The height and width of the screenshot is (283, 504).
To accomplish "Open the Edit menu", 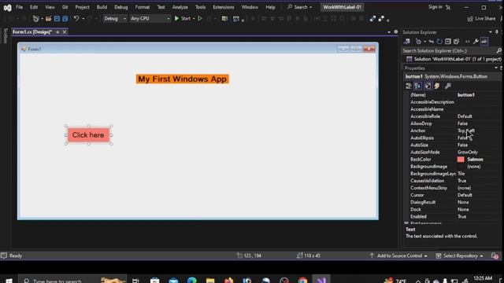I will pos(34,7).
